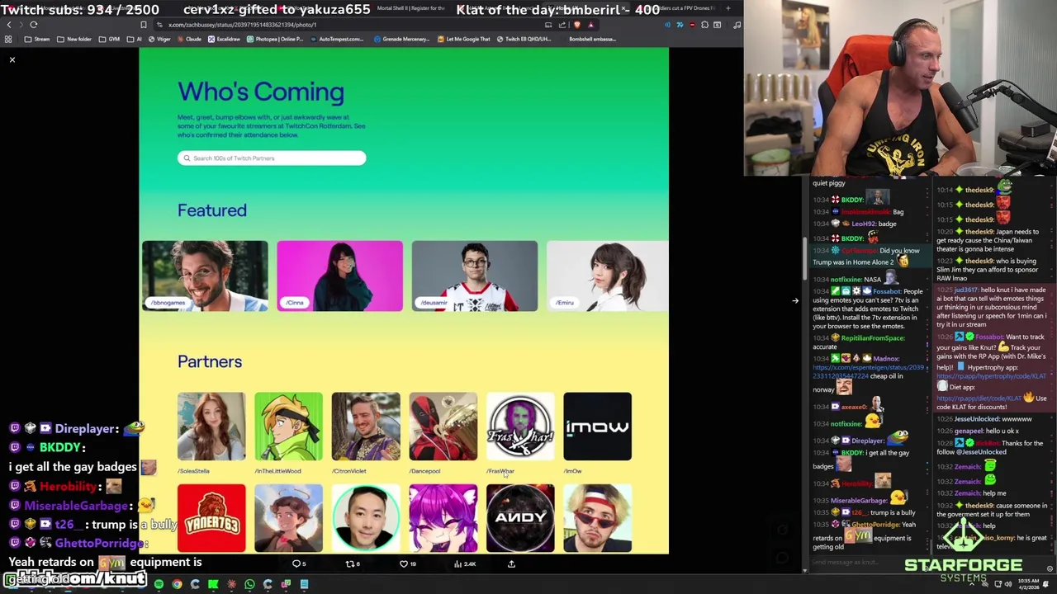Open the New folder bookmark
1057x594 pixels.
(74, 39)
